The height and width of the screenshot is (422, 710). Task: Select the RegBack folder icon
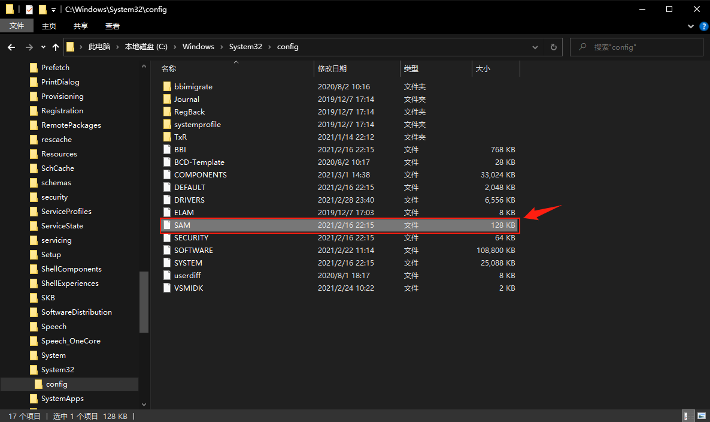point(167,112)
